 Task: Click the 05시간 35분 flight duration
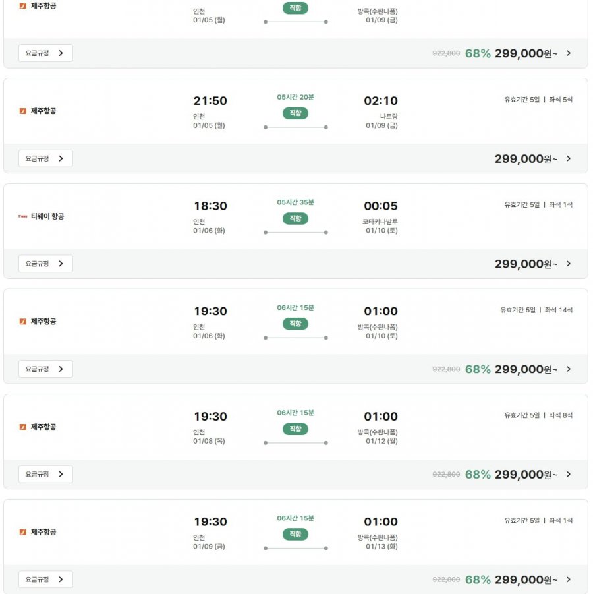pyautogui.click(x=295, y=202)
